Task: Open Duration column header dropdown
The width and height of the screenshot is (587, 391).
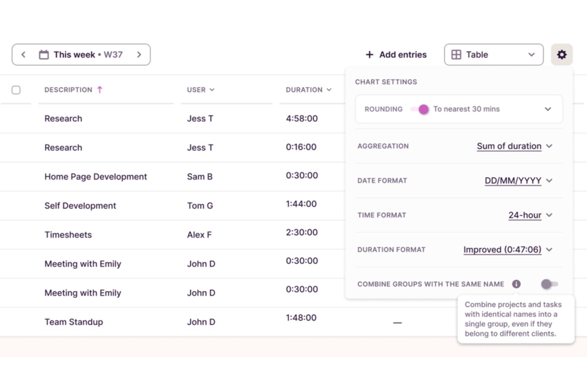Action: 309,90
